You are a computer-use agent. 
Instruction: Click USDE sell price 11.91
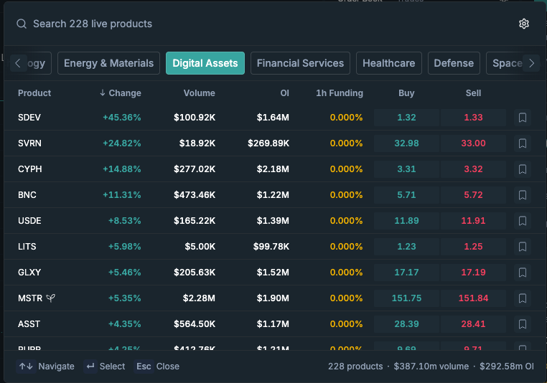pyautogui.click(x=473, y=221)
